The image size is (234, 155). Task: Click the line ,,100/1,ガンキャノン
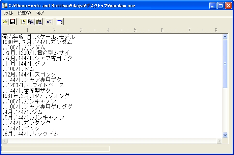29,101
